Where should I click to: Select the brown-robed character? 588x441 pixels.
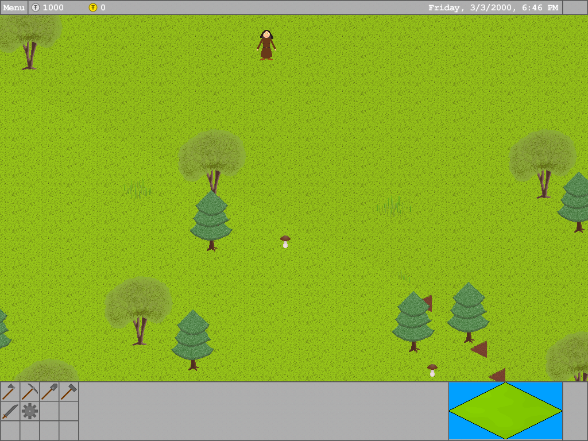(266, 45)
